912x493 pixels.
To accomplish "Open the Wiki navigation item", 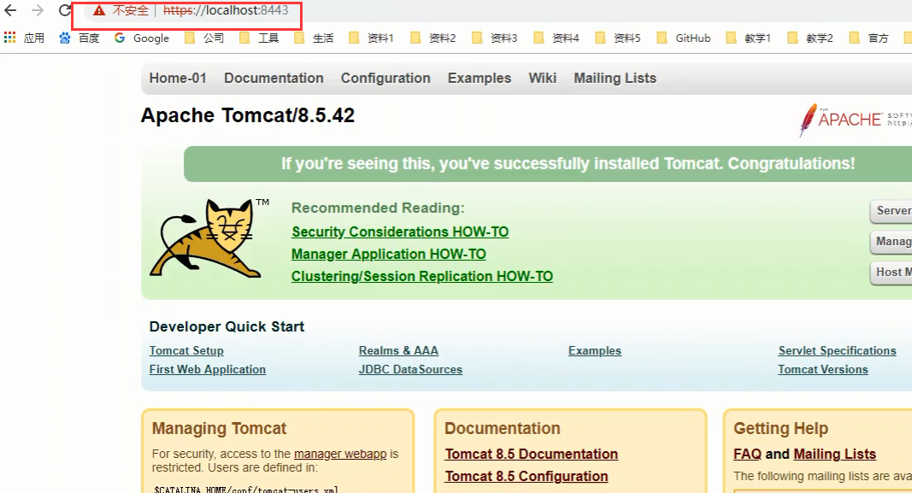I will tap(543, 78).
